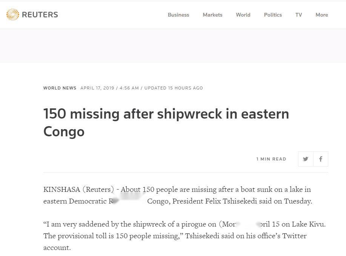
Task: Click the '1 MIN READ' label
Action: click(x=271, y=159)
